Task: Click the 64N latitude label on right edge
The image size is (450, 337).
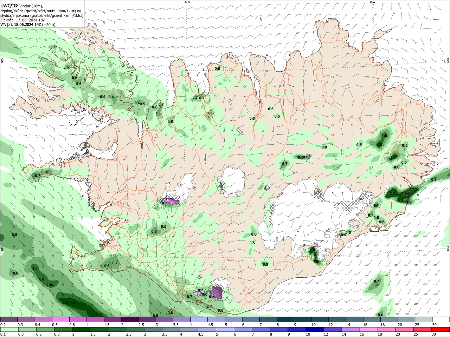Action: tap(448, 248)
